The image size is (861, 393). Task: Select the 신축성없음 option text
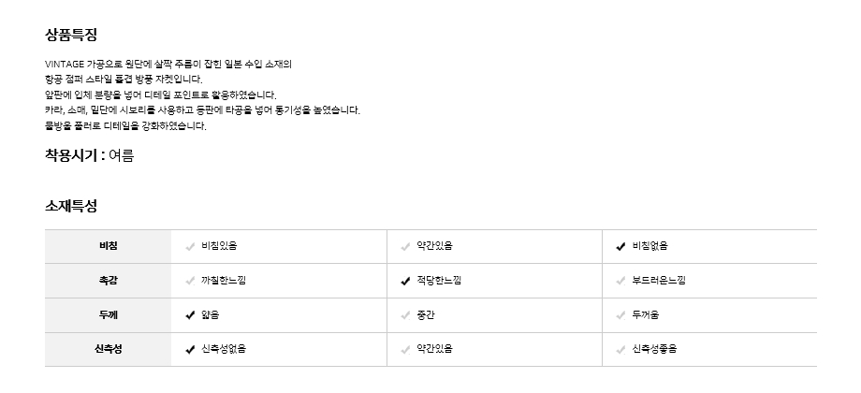click(224, 349)
